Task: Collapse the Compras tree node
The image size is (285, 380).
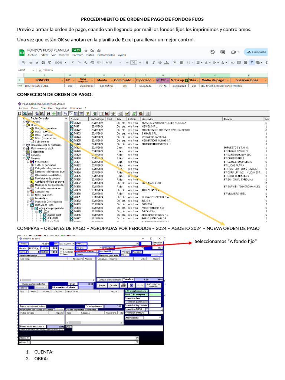Action: coord(24,158)
